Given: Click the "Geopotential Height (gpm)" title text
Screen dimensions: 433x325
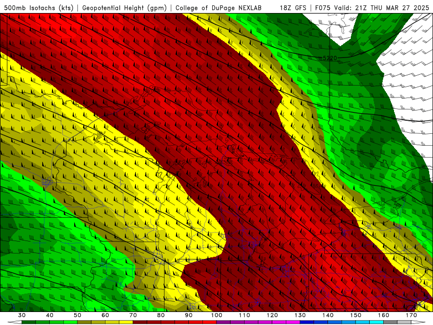Looking at the screenshot, I should (x=124, y=8).
